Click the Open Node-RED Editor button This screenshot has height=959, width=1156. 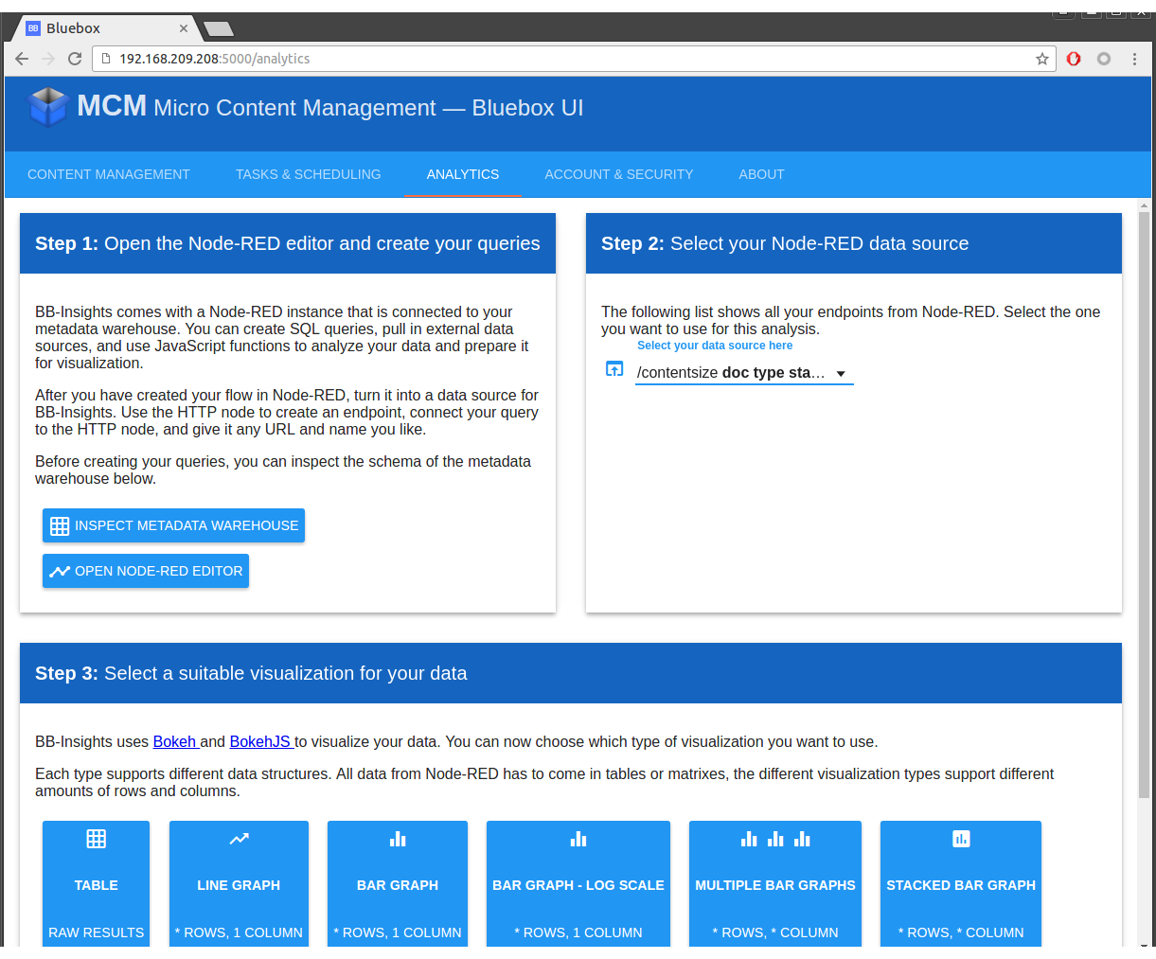click(146, 571)
